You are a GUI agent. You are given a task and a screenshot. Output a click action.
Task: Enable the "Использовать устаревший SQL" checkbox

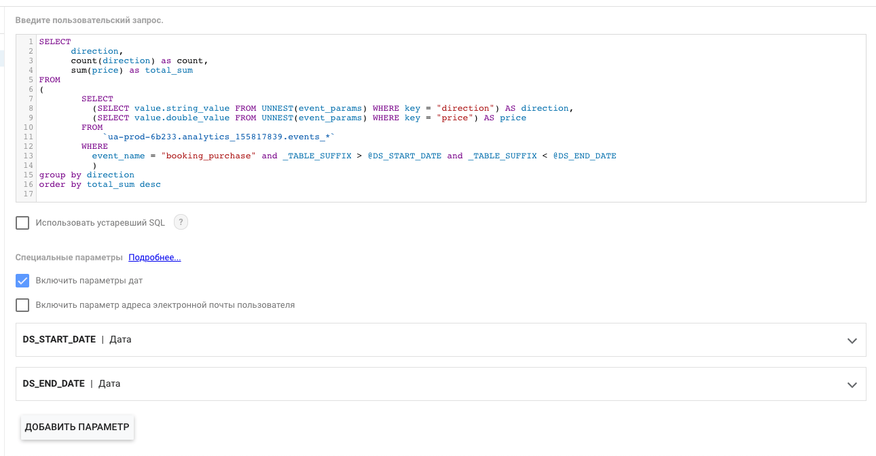(21, 222)
